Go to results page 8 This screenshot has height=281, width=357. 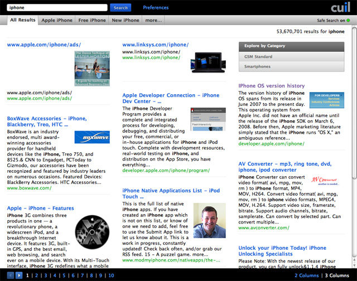click(x=91, y=275)
